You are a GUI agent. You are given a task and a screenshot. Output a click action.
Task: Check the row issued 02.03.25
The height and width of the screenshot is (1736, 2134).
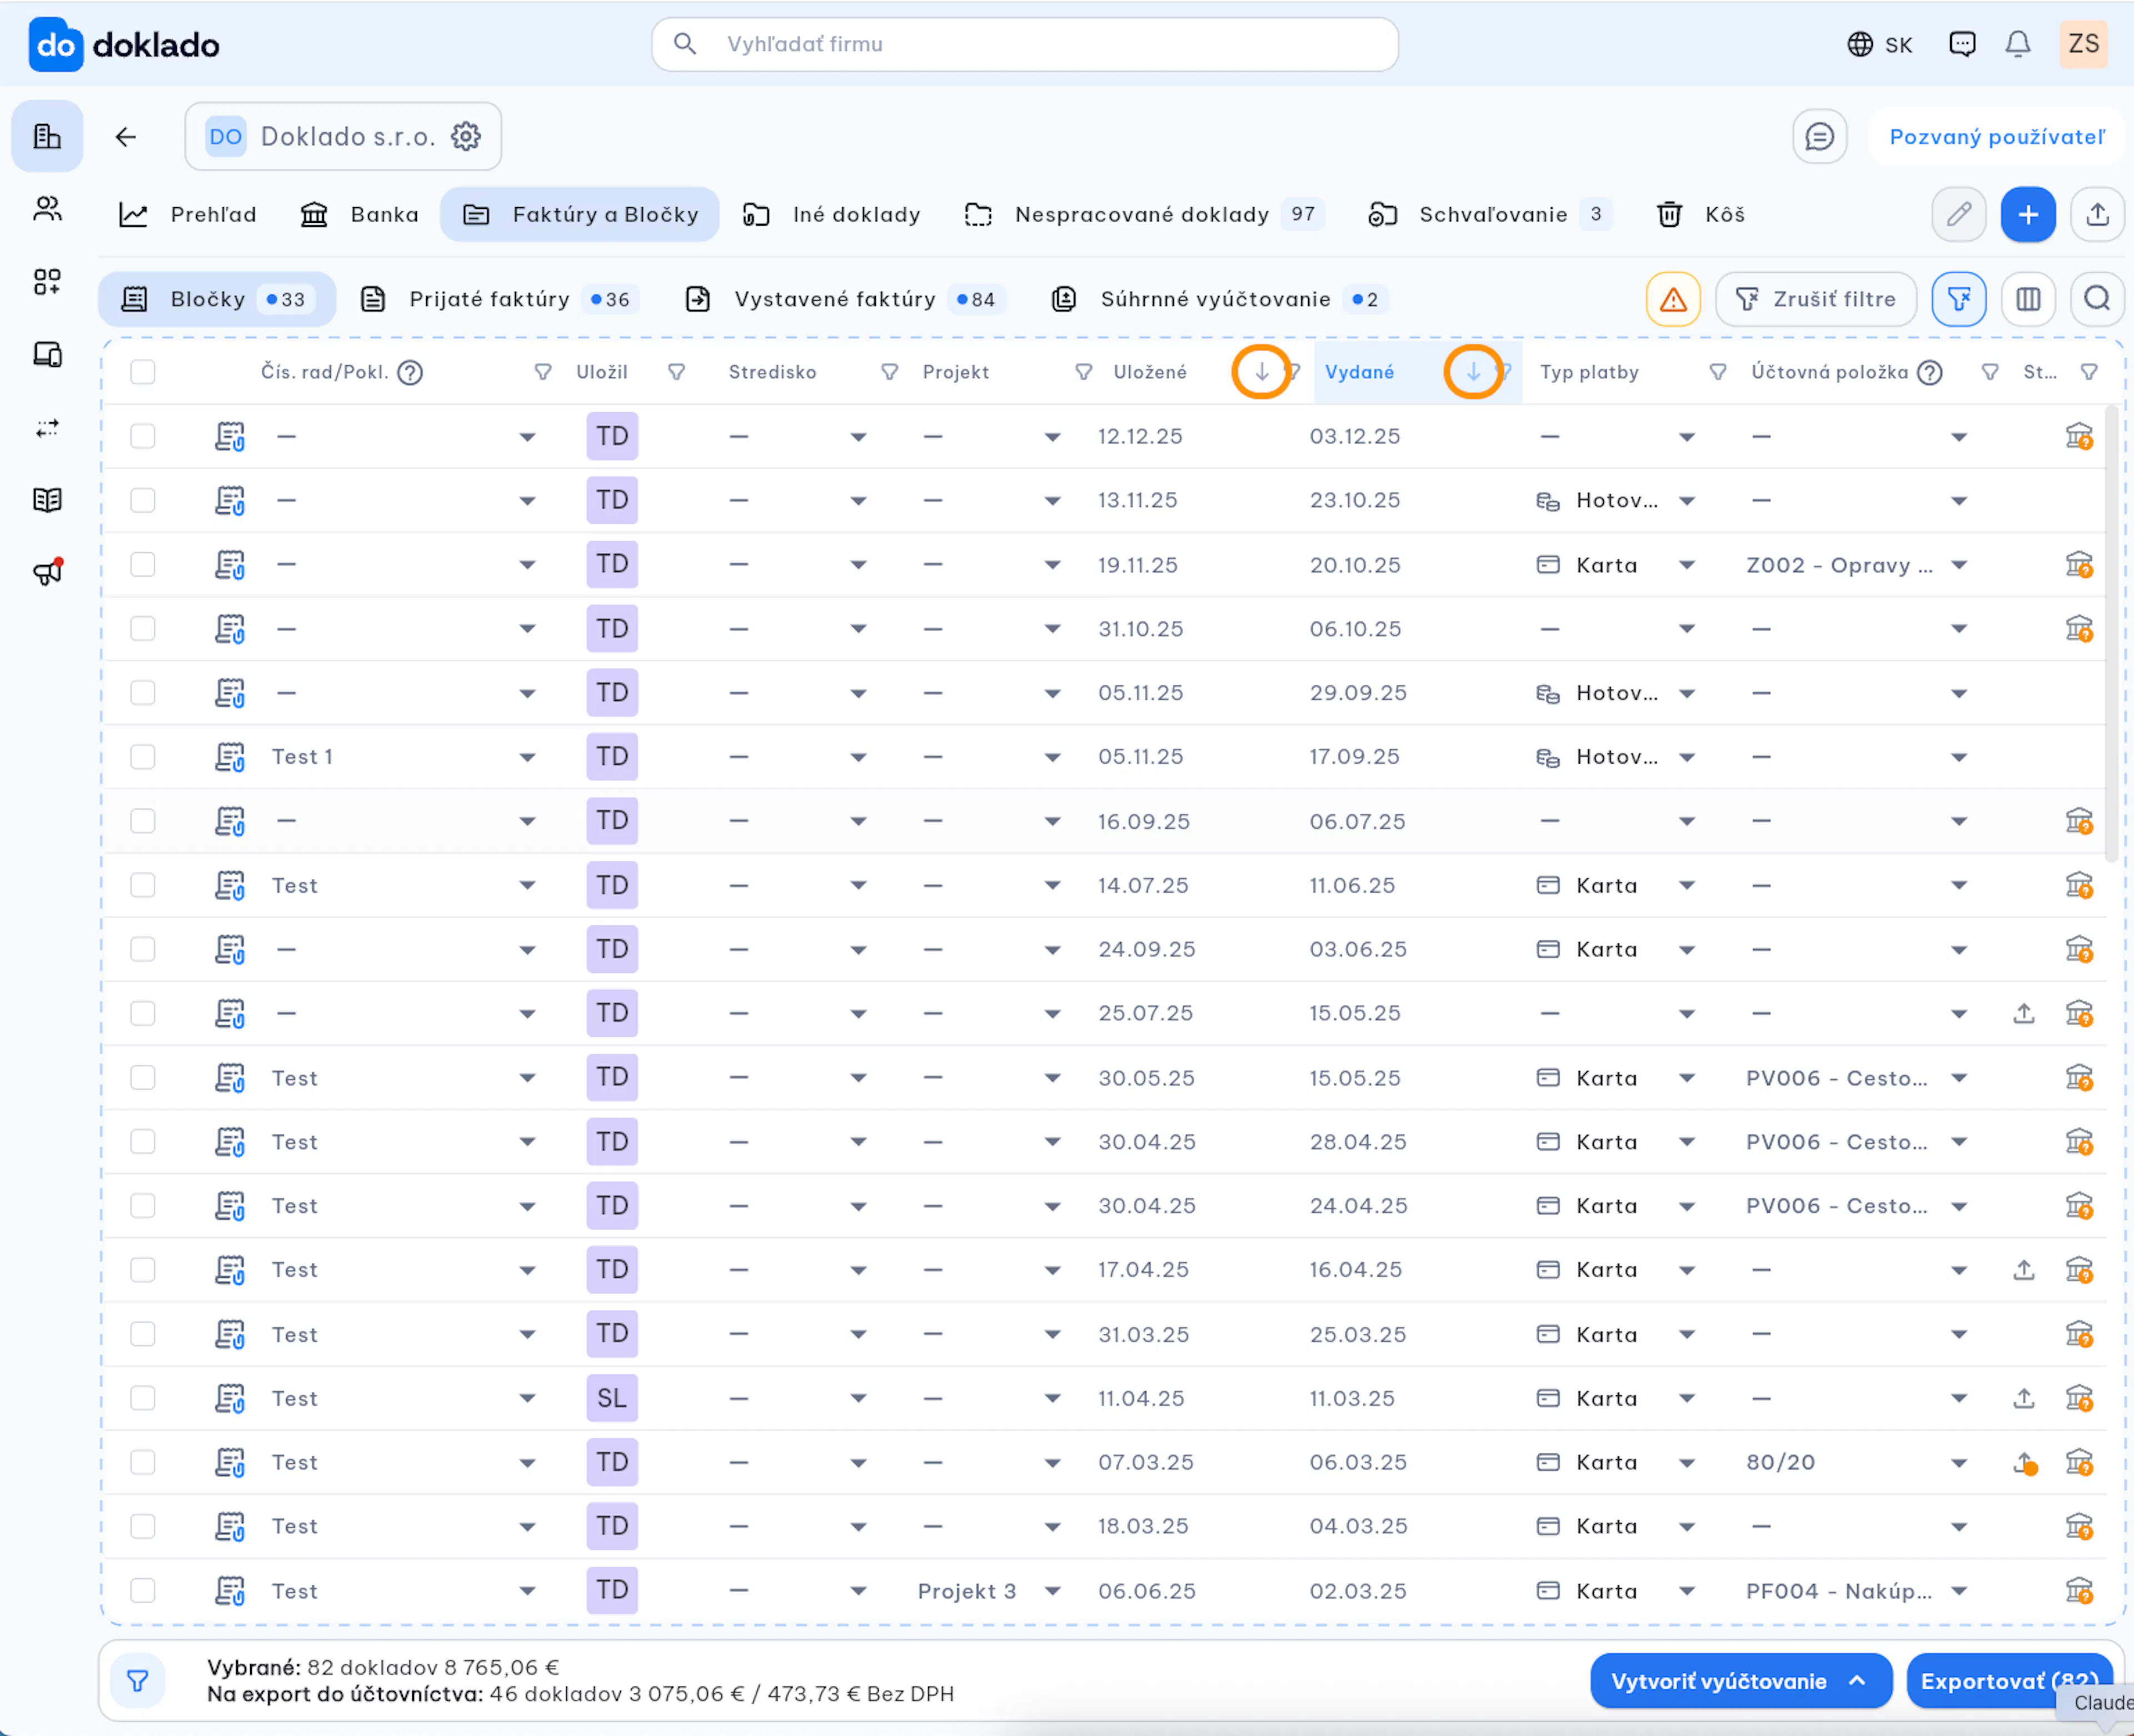tap(143, 1591)
